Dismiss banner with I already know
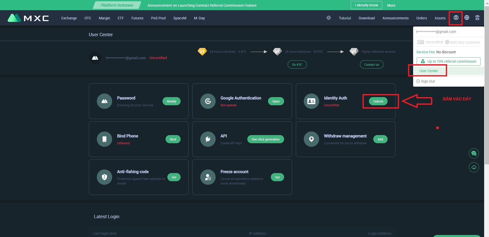This screenshot has height=237, width=489. (366, 5)
